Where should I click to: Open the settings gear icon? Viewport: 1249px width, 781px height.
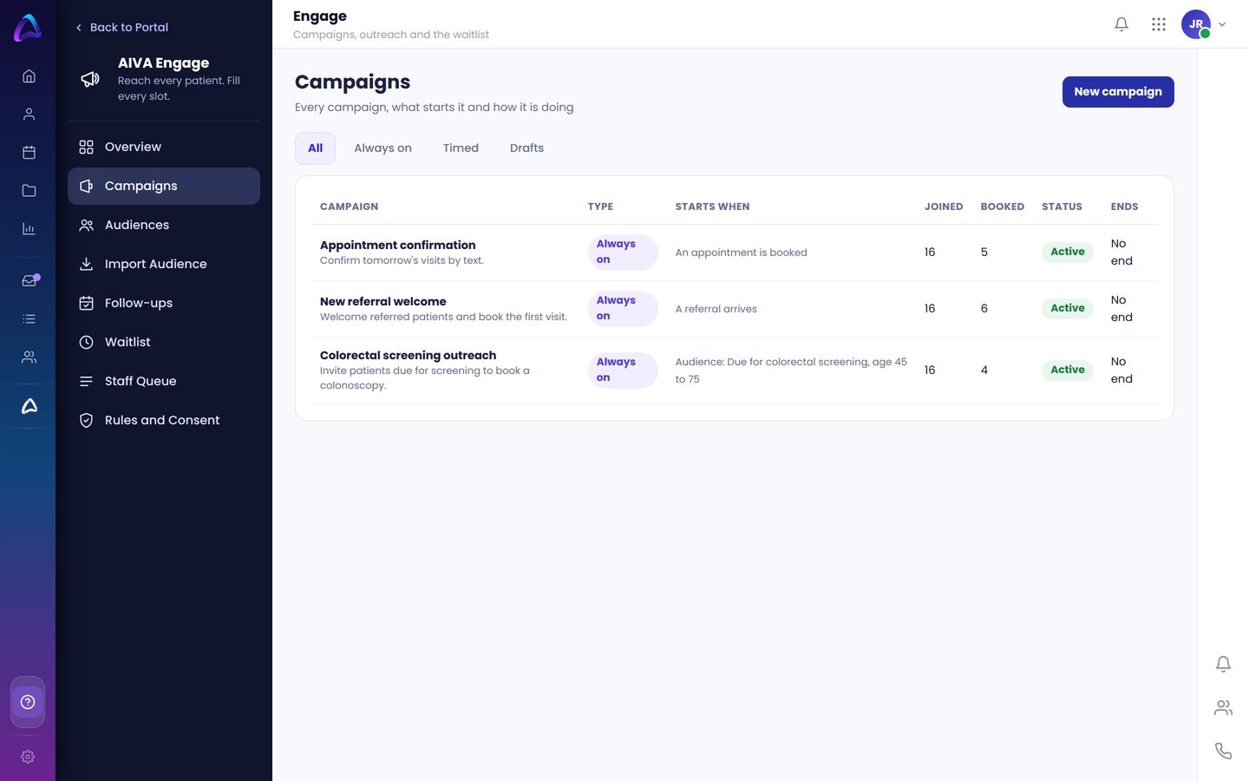point(28,757)
